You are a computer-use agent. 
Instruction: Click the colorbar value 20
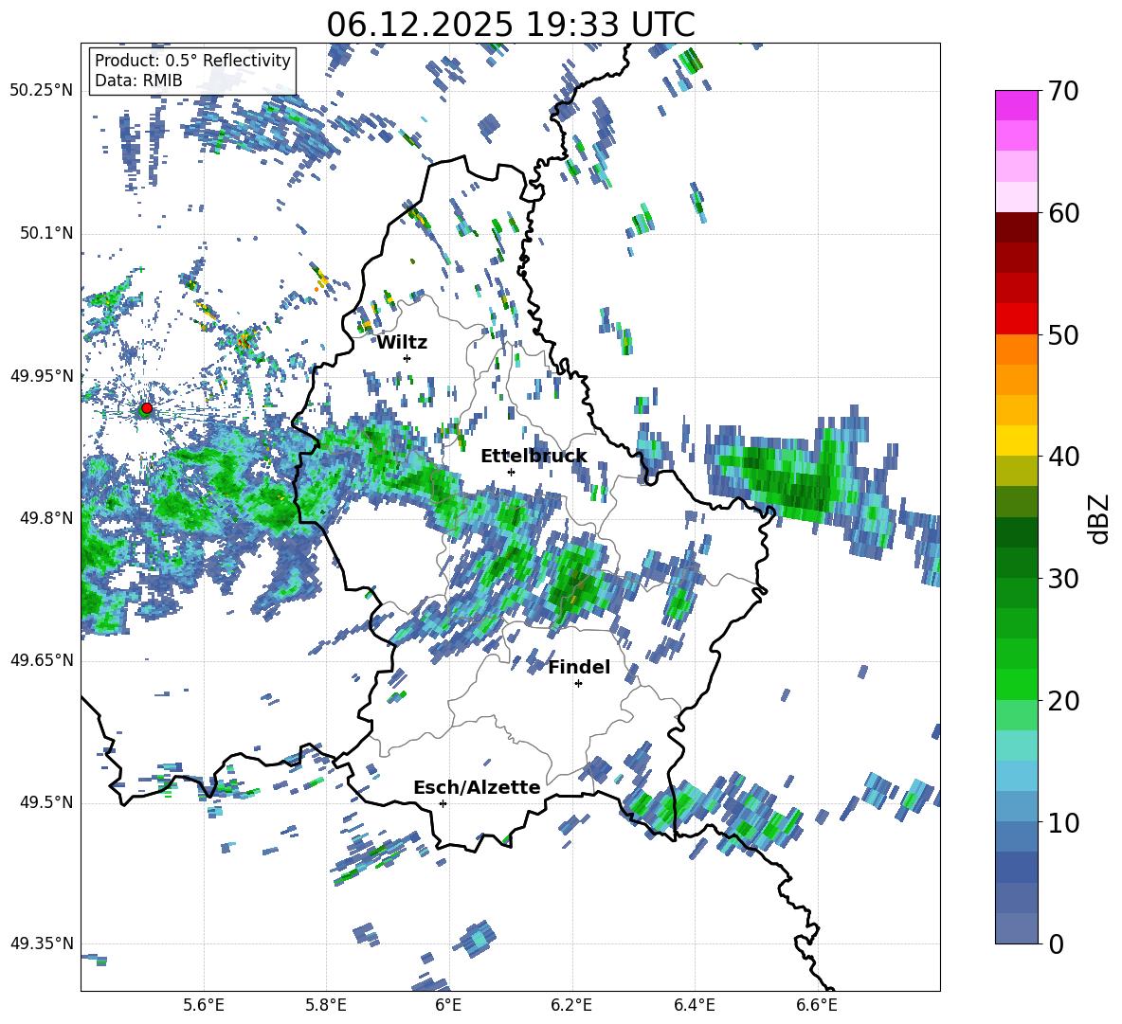click(x=1063, y=701)
